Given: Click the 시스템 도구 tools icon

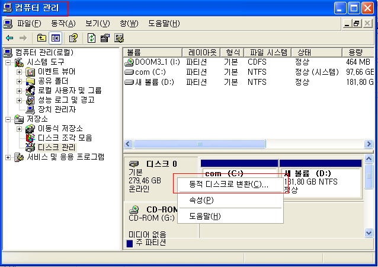Looking at the screenshot, I should pyautogui.click(x=19, y=62).
